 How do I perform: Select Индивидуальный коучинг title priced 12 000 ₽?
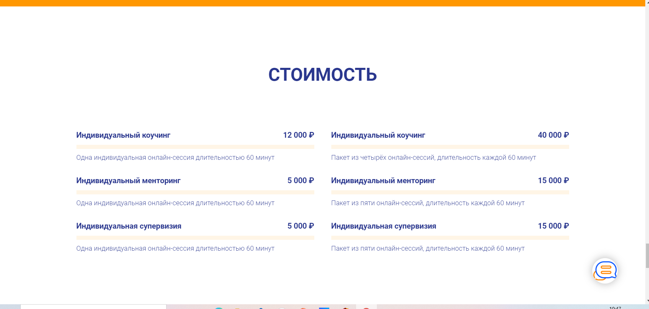pyautogui.click(x=123, y=135)
